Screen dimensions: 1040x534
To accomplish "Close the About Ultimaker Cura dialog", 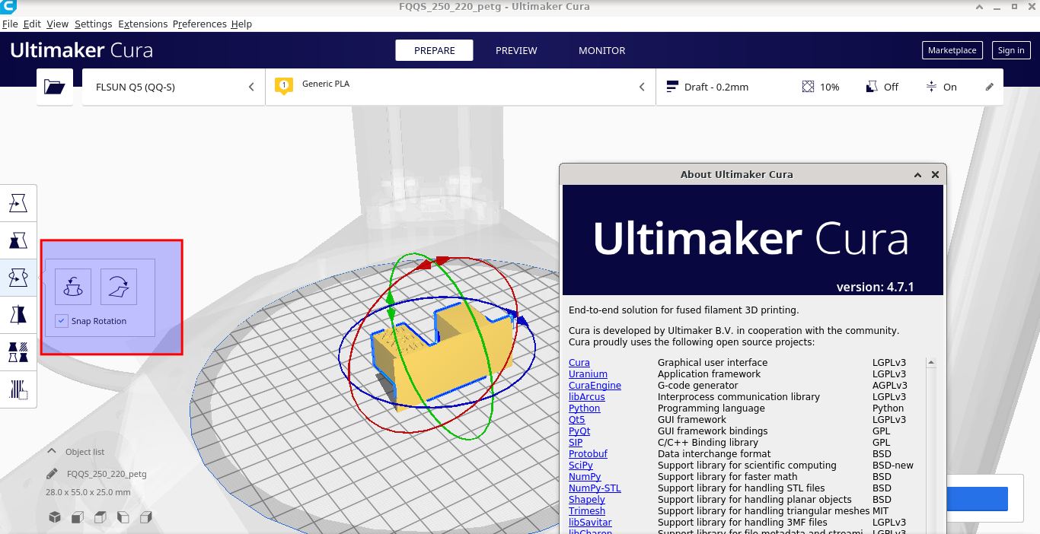I will tap(936, 174).
